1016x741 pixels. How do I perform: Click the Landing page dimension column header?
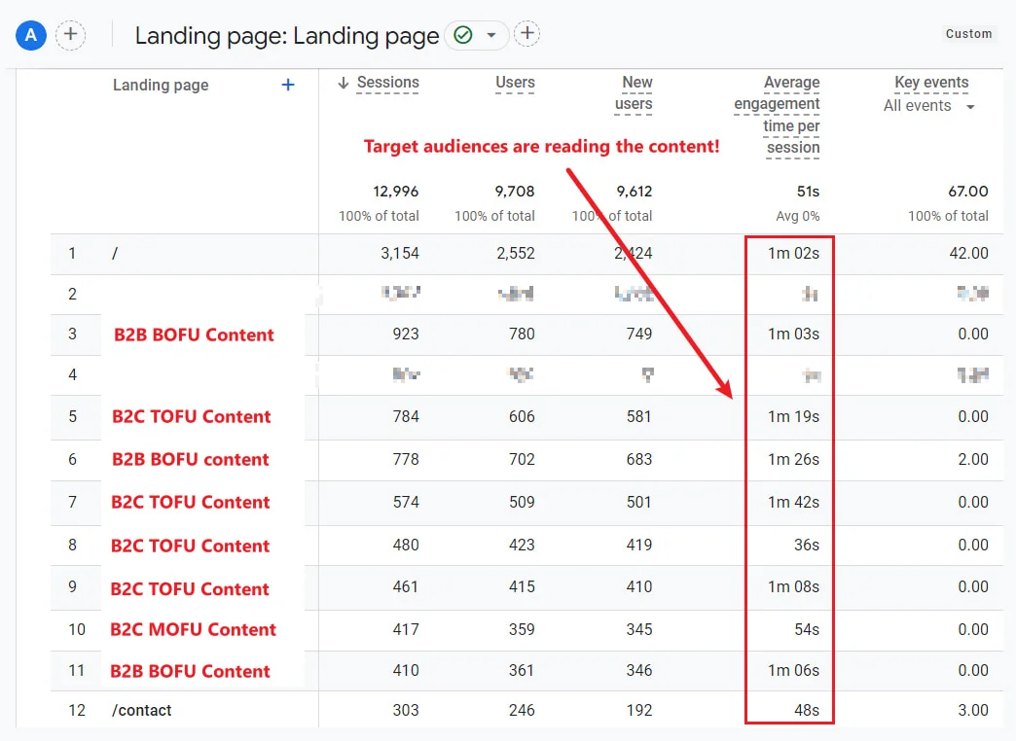coord(161,86)
